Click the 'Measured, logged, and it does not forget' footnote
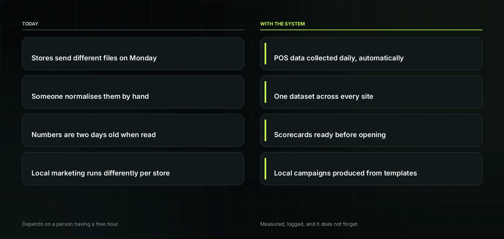This screenshot has height=239, width=504. (x=309, y=224)
